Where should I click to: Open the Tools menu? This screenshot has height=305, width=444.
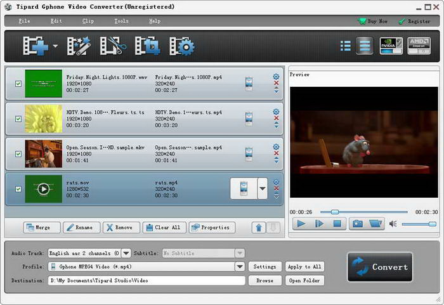121,21
